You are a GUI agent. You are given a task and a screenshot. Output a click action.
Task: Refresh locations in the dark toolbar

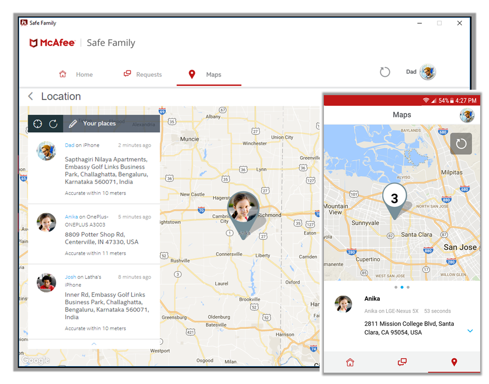coord(53,124)
